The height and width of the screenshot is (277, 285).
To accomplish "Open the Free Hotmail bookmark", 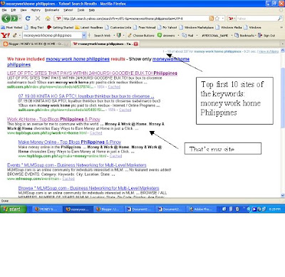I will coord(145,28).
